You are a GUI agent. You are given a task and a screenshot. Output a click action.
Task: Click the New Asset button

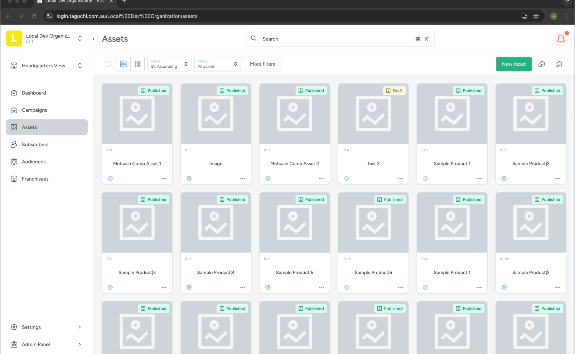click(513, 64)
